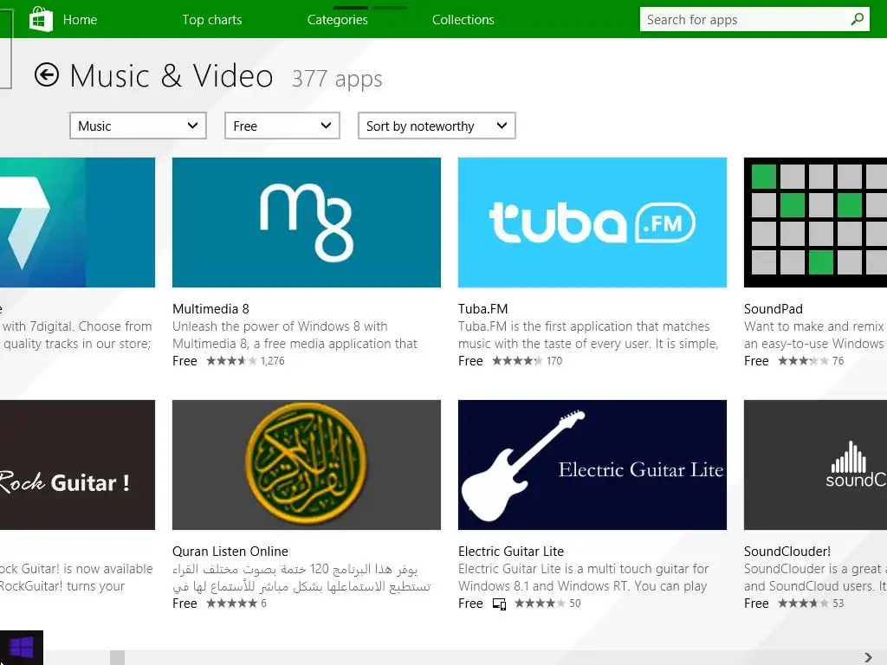Click the Multimedia 8 description text
The image size is (887, 665).
coord(295,335)
